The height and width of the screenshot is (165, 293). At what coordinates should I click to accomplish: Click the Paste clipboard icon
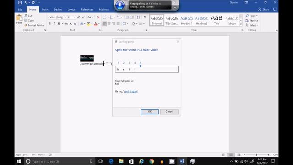tap(19, 18)
